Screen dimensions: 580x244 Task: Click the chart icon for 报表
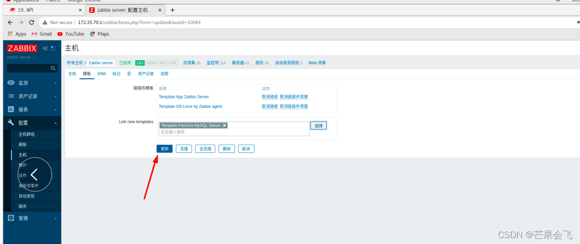pos(11,109)
